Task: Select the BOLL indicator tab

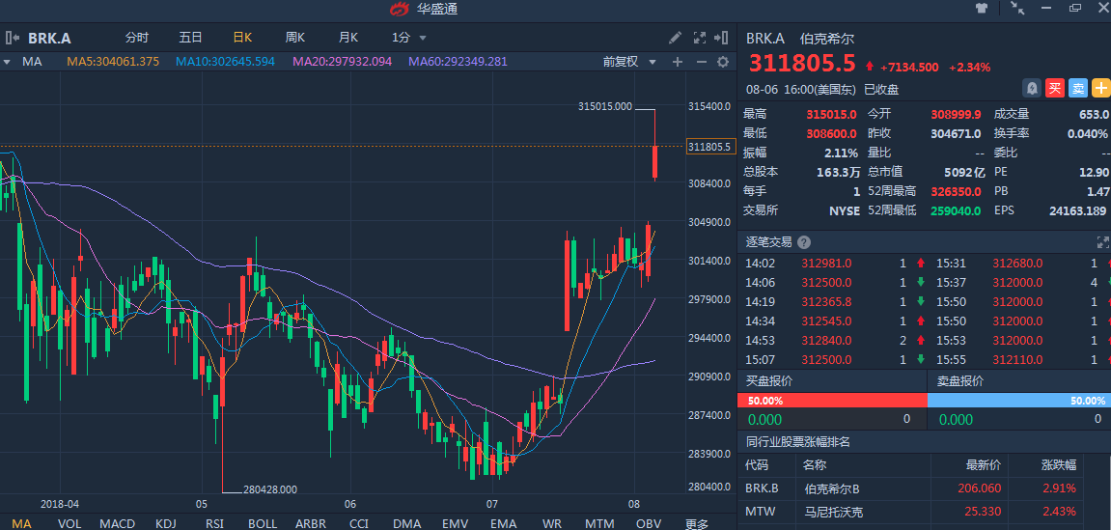Action: (x=263, y=523)
